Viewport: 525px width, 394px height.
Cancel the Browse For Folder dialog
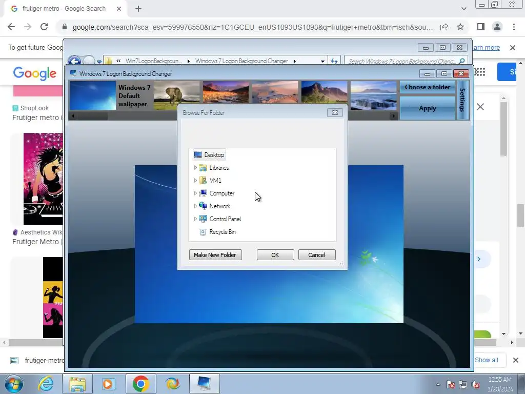[316, 255]
